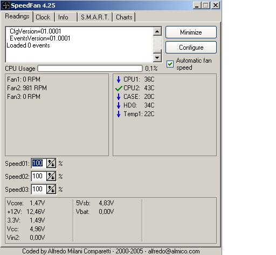Click the 'Coded by Alfredo Milani Comparetti' status bar
This screenshot has height=255, width=276.
pyautogui.click(x=111, y=251)
